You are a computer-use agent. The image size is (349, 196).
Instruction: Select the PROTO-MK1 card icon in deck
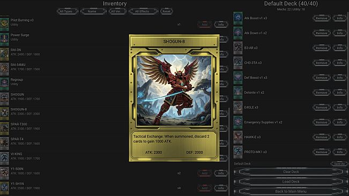(x=238, y=152)
